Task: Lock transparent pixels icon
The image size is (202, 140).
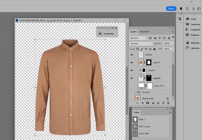Action: pos(138,49)
